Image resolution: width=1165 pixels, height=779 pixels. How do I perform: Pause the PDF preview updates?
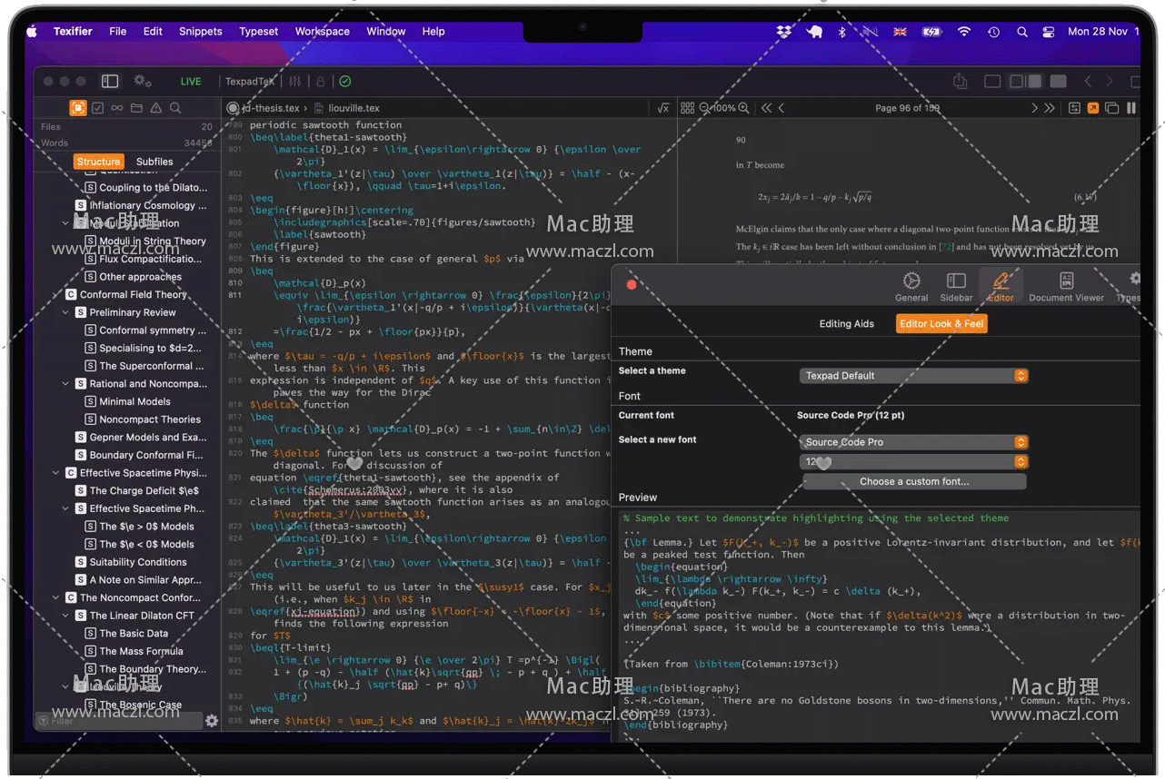pyautogui.click(x=1131, y=108)
